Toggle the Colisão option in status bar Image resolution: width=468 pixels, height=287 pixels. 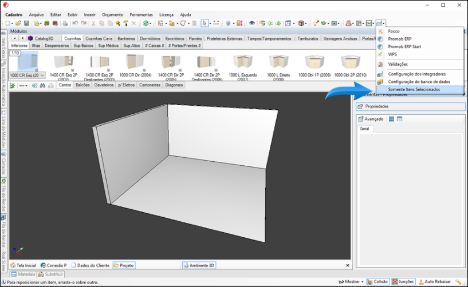click(x=378, y=281)
